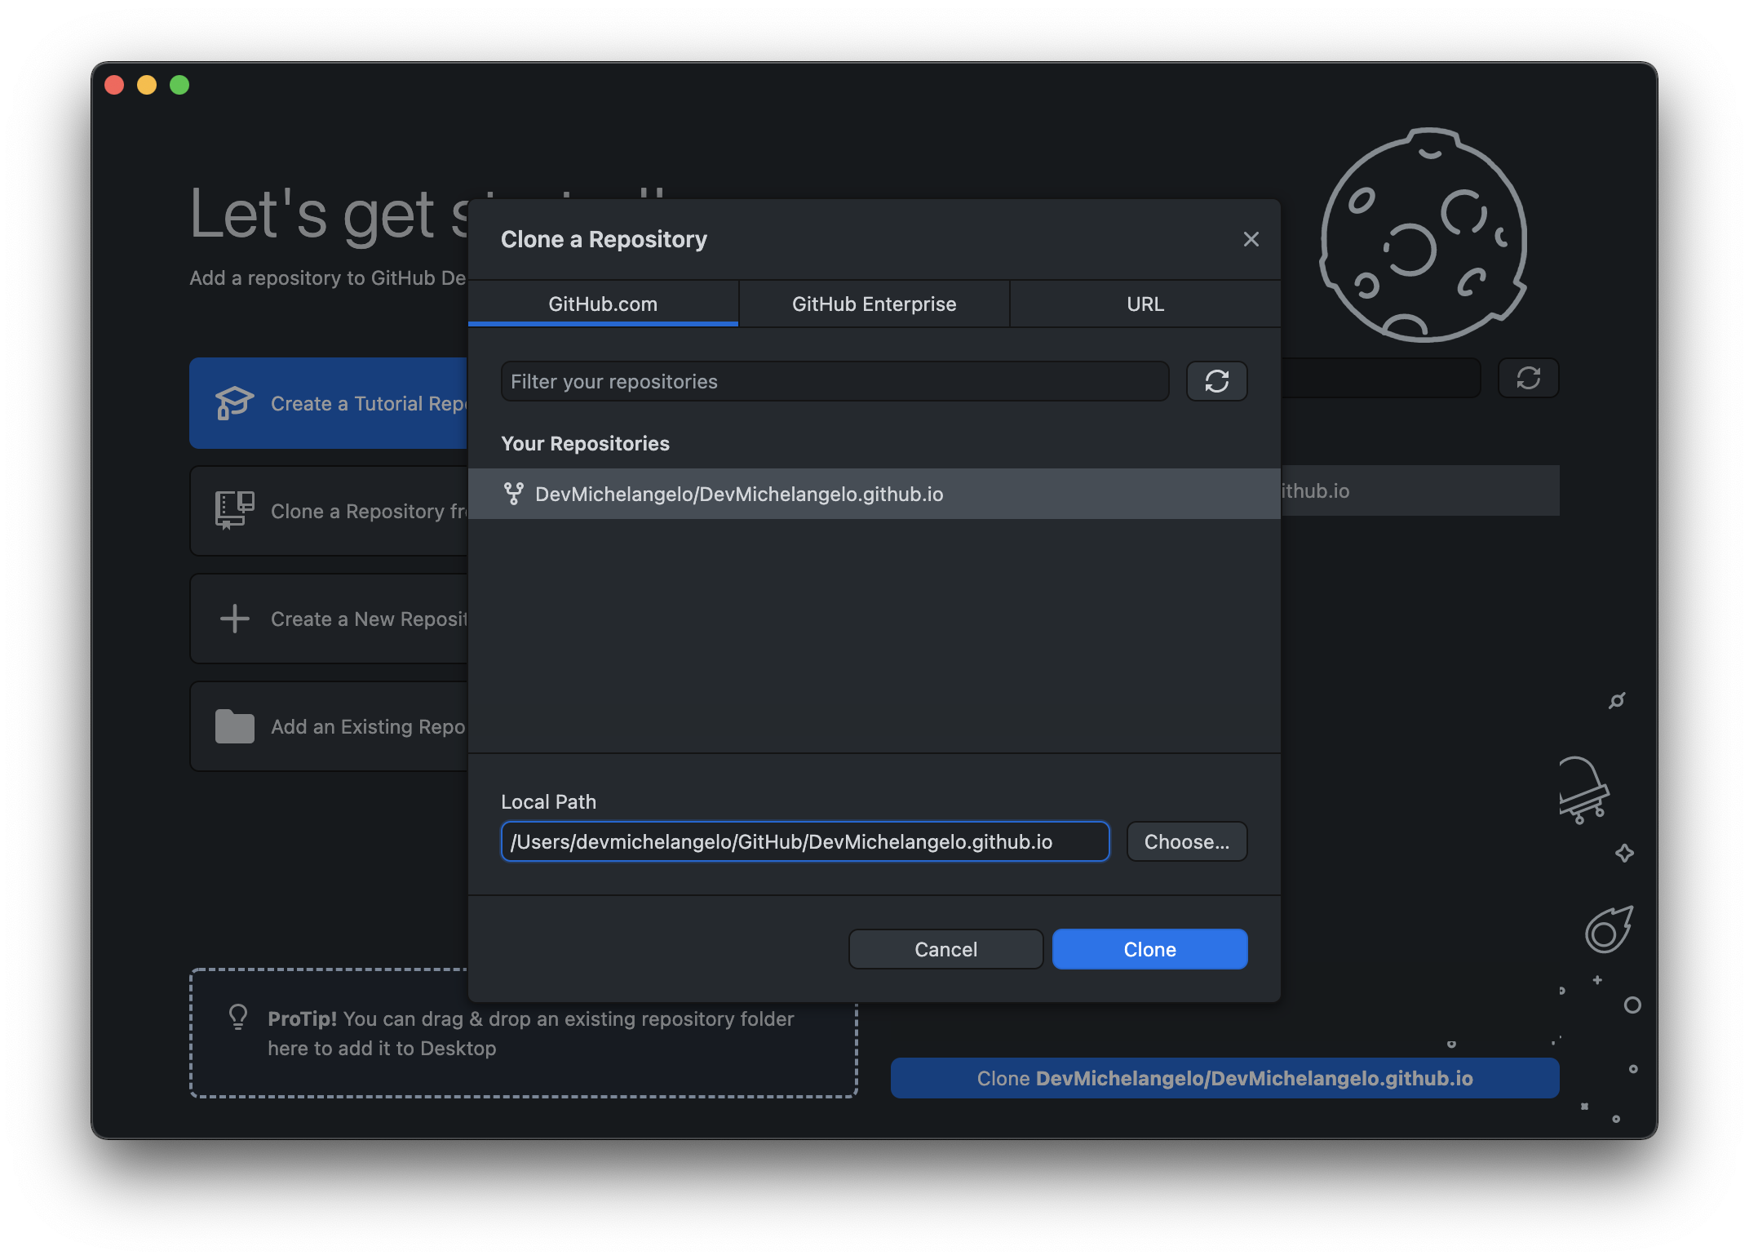Screen dimensions: 1749x1260
Task: Close the Clone a Repository dialog
Action: pos(1251,239)
